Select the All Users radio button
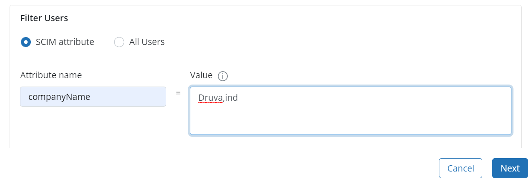 pyautogui.click(x=119, y=42)
